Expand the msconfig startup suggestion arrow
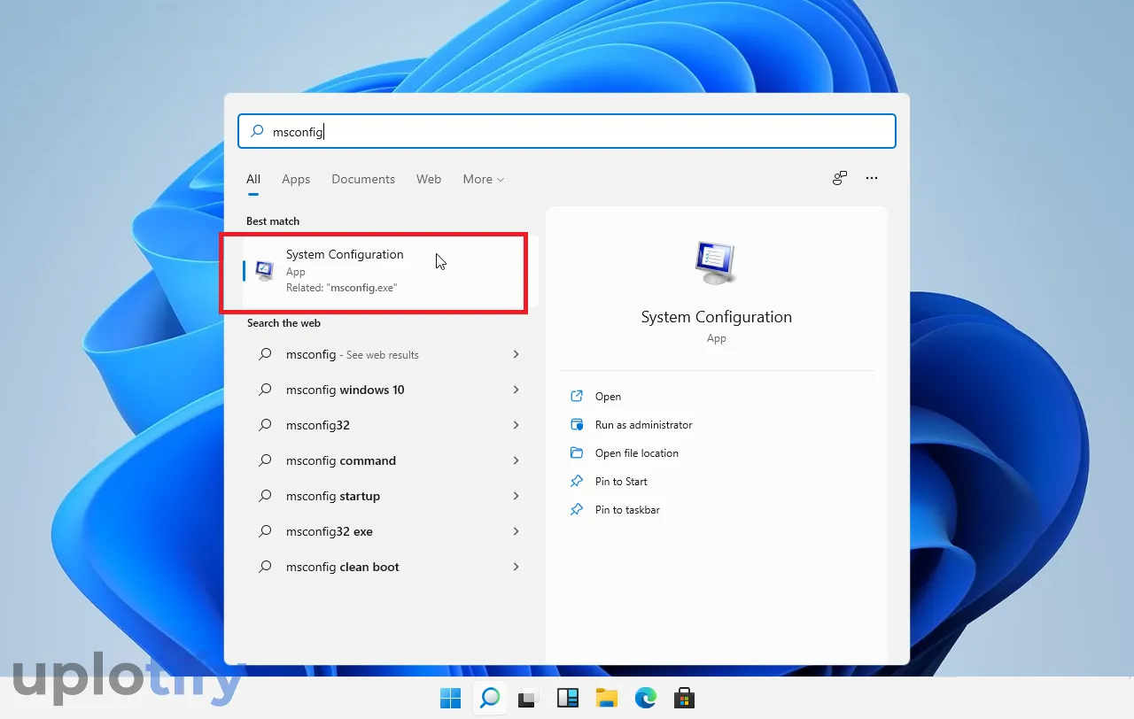 pyautogui.click(x=516, y=496)
